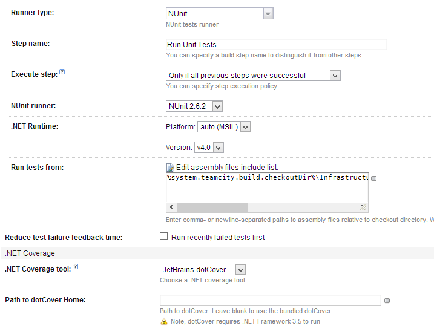Click the parameter icon beside dotCover Home field
The width and height of the screenshot is (434, 332).
pos(387,301)
